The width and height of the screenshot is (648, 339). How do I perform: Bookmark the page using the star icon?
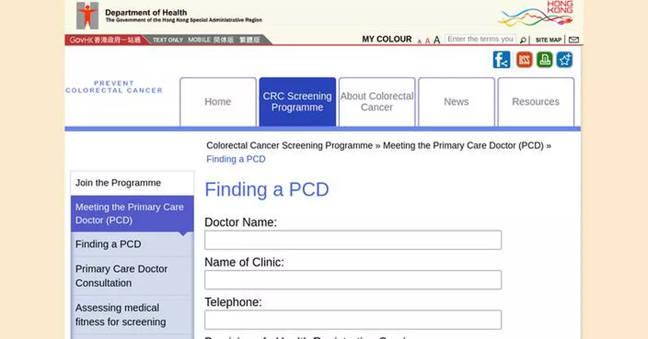(564, 60)
